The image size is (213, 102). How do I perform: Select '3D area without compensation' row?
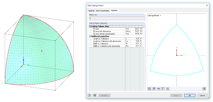pos(117,34)
